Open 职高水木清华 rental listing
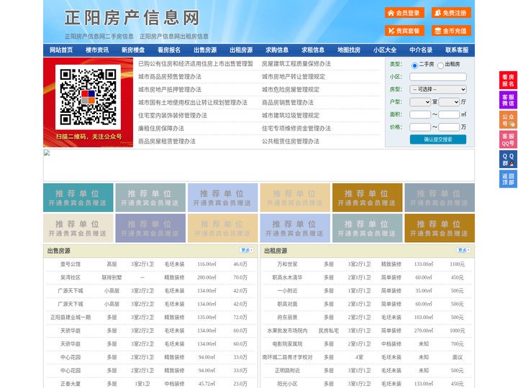 tap(287, 277)
